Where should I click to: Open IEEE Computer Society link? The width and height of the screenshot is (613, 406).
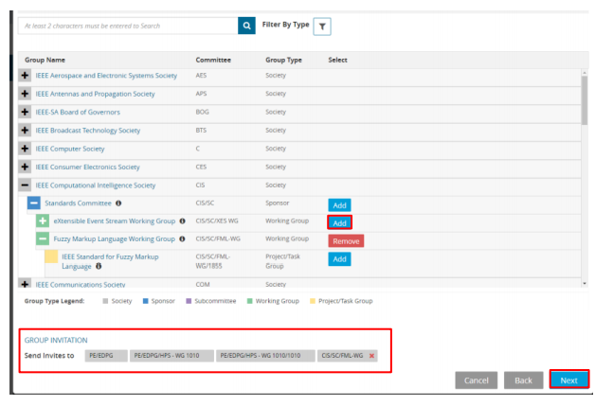[x=70, y=149]
